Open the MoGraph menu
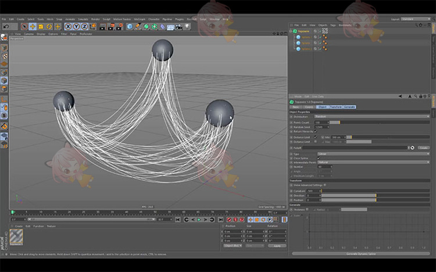The width and height of the screenshot is (436, 272). pos(140,19)
